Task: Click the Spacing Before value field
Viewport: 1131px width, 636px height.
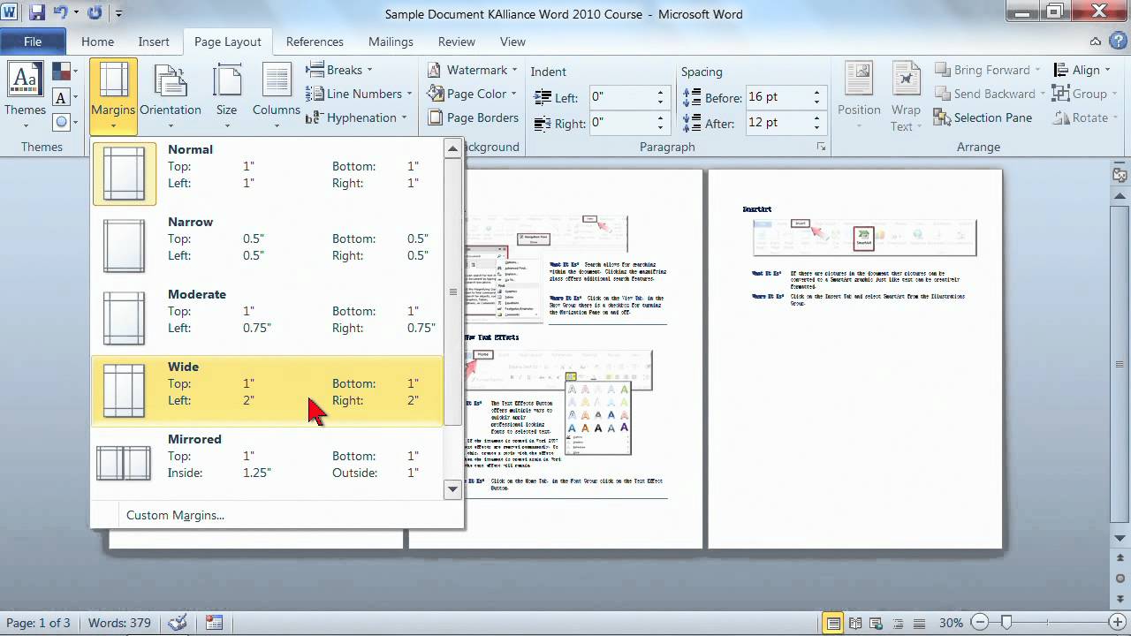Action: pos(778,97)
